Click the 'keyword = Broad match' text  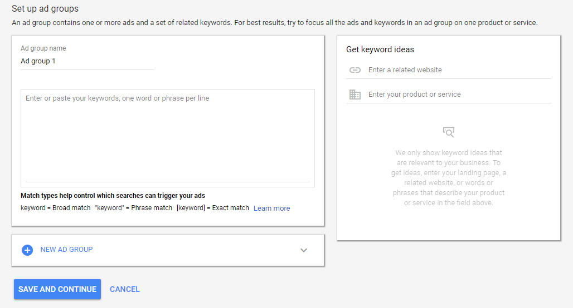point(55,208)
